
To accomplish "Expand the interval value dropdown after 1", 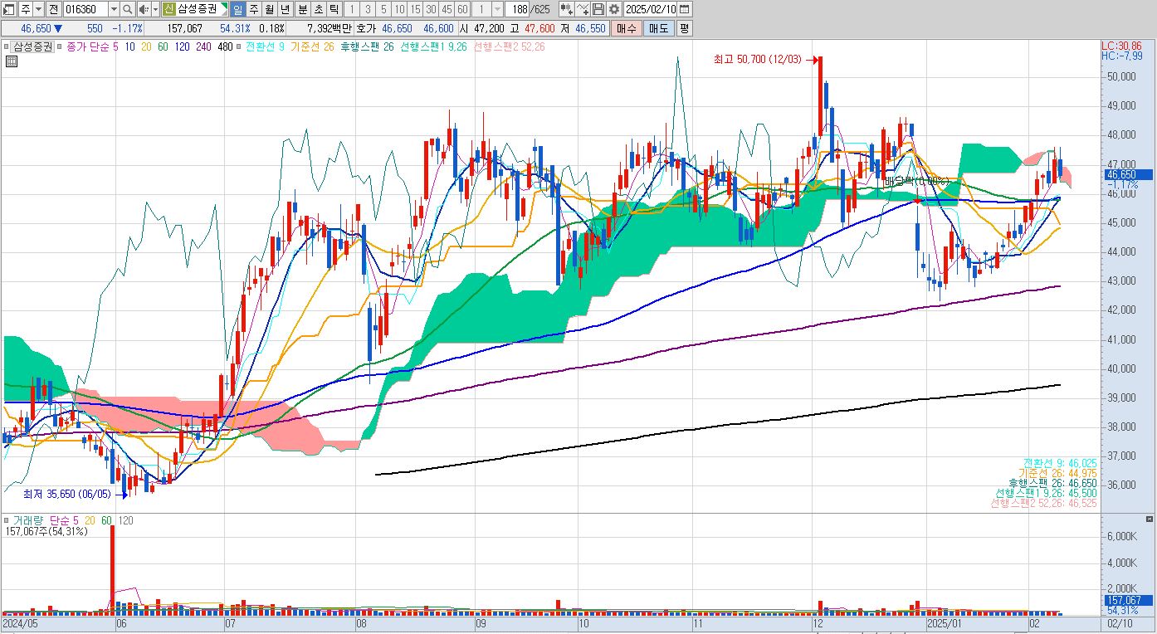I will pyautogui.click(x=497, y=9).
